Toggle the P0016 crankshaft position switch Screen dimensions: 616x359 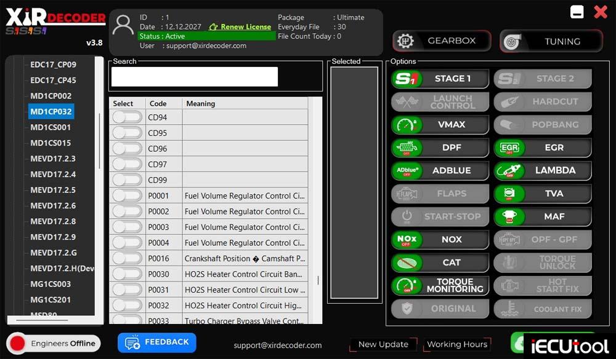point(127,258)
